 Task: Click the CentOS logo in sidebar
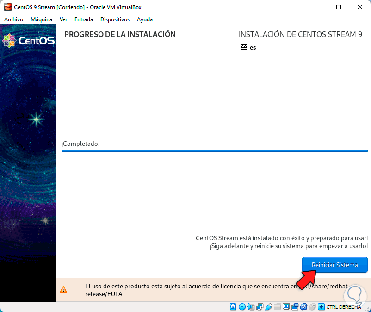point(28,41)
